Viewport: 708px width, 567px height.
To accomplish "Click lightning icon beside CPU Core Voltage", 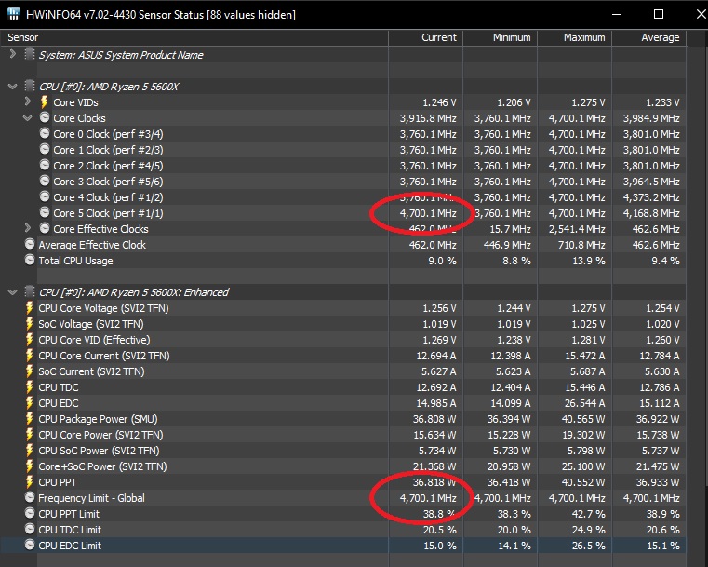I will tap(30, 307).
